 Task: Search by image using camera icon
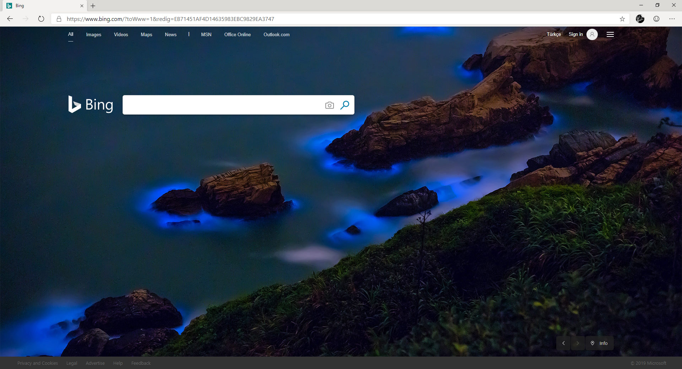pyautogui.click(x=330, y=105)
